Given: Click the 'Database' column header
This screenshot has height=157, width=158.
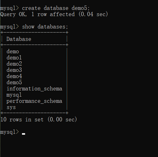Looking at the screenshot, I should pos(19,39).
